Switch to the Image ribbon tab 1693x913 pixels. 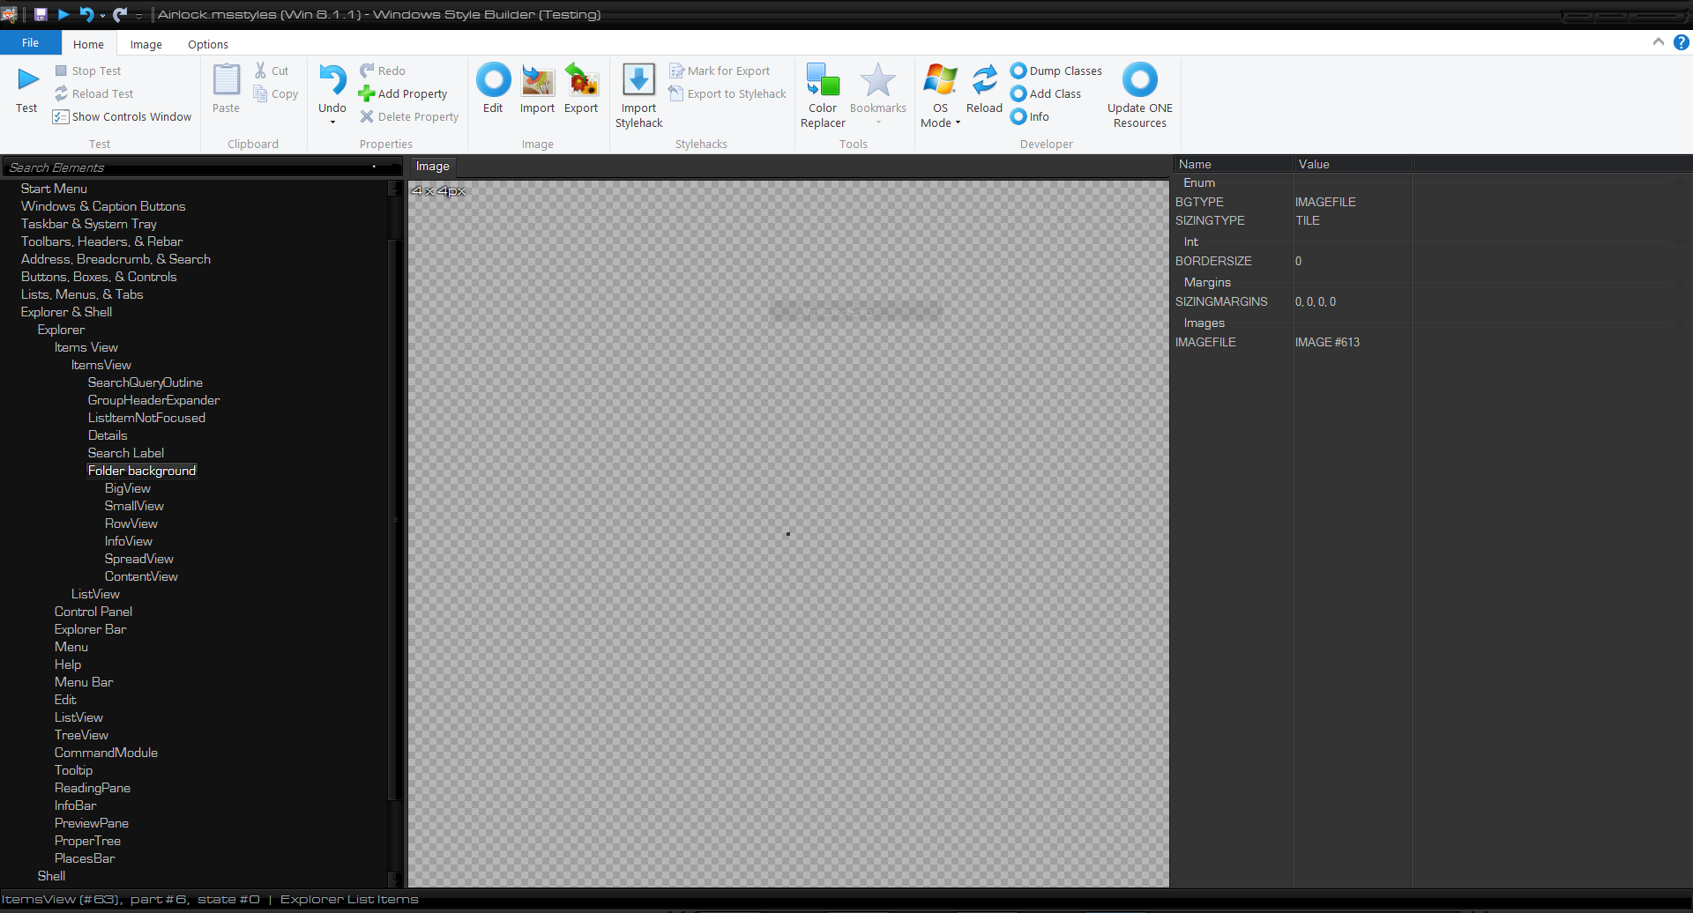[x=146, y=44]
